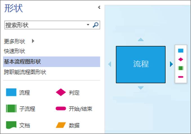Select the magenta 判定 diamond icon

click(60, 93)
